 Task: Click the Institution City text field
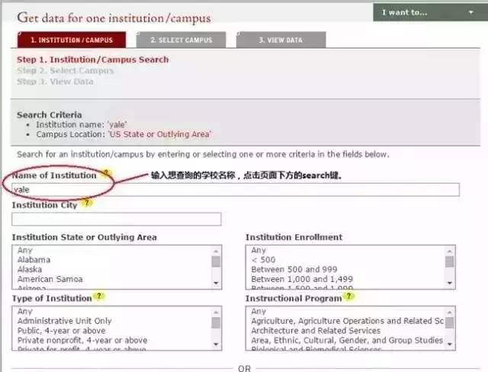tap(117, 219)
